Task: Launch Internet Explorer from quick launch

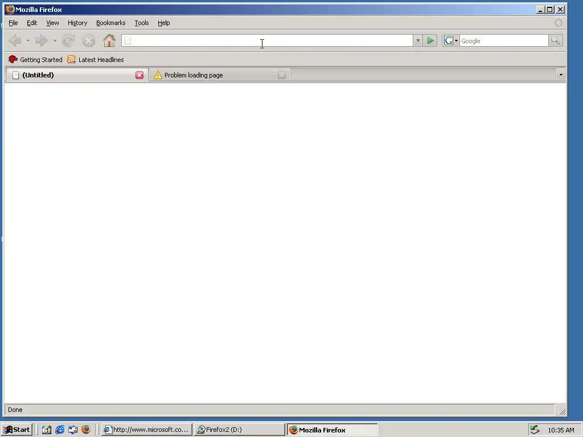Action: 60,430
